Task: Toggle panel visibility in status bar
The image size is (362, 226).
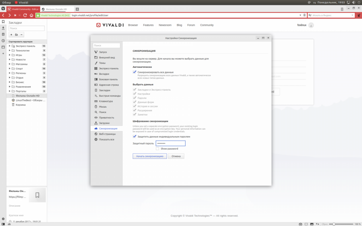Action: [x=3, y=224]
